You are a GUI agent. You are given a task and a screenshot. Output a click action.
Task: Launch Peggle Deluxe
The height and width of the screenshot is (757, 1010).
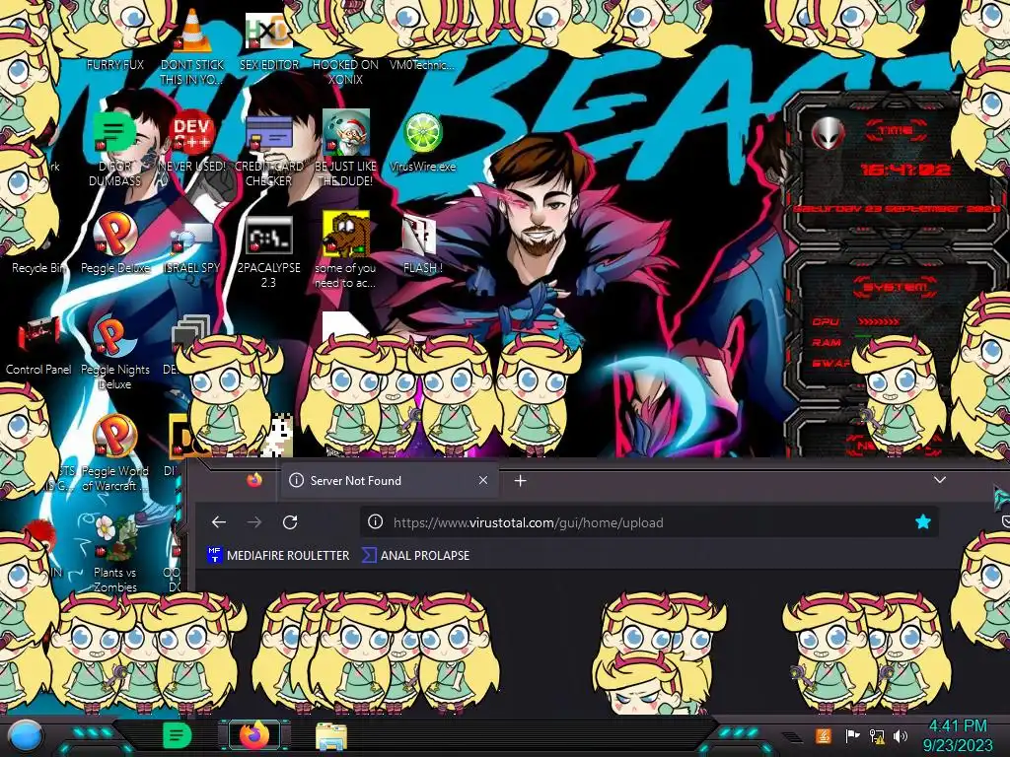(114, 243)
